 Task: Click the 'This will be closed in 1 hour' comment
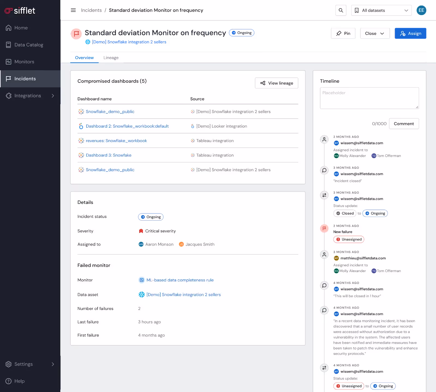click(x=357, y=296)
